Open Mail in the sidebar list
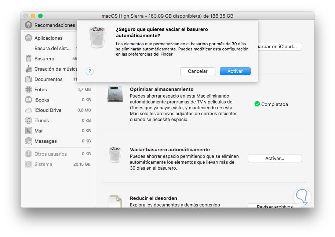This screenshot has height=237, width=335. click(x=57, y=131)
